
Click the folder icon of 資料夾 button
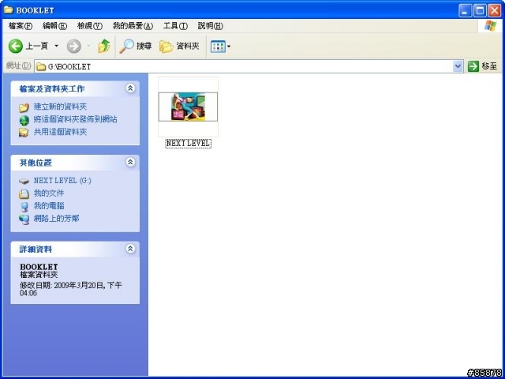click(x=166, y=47)
